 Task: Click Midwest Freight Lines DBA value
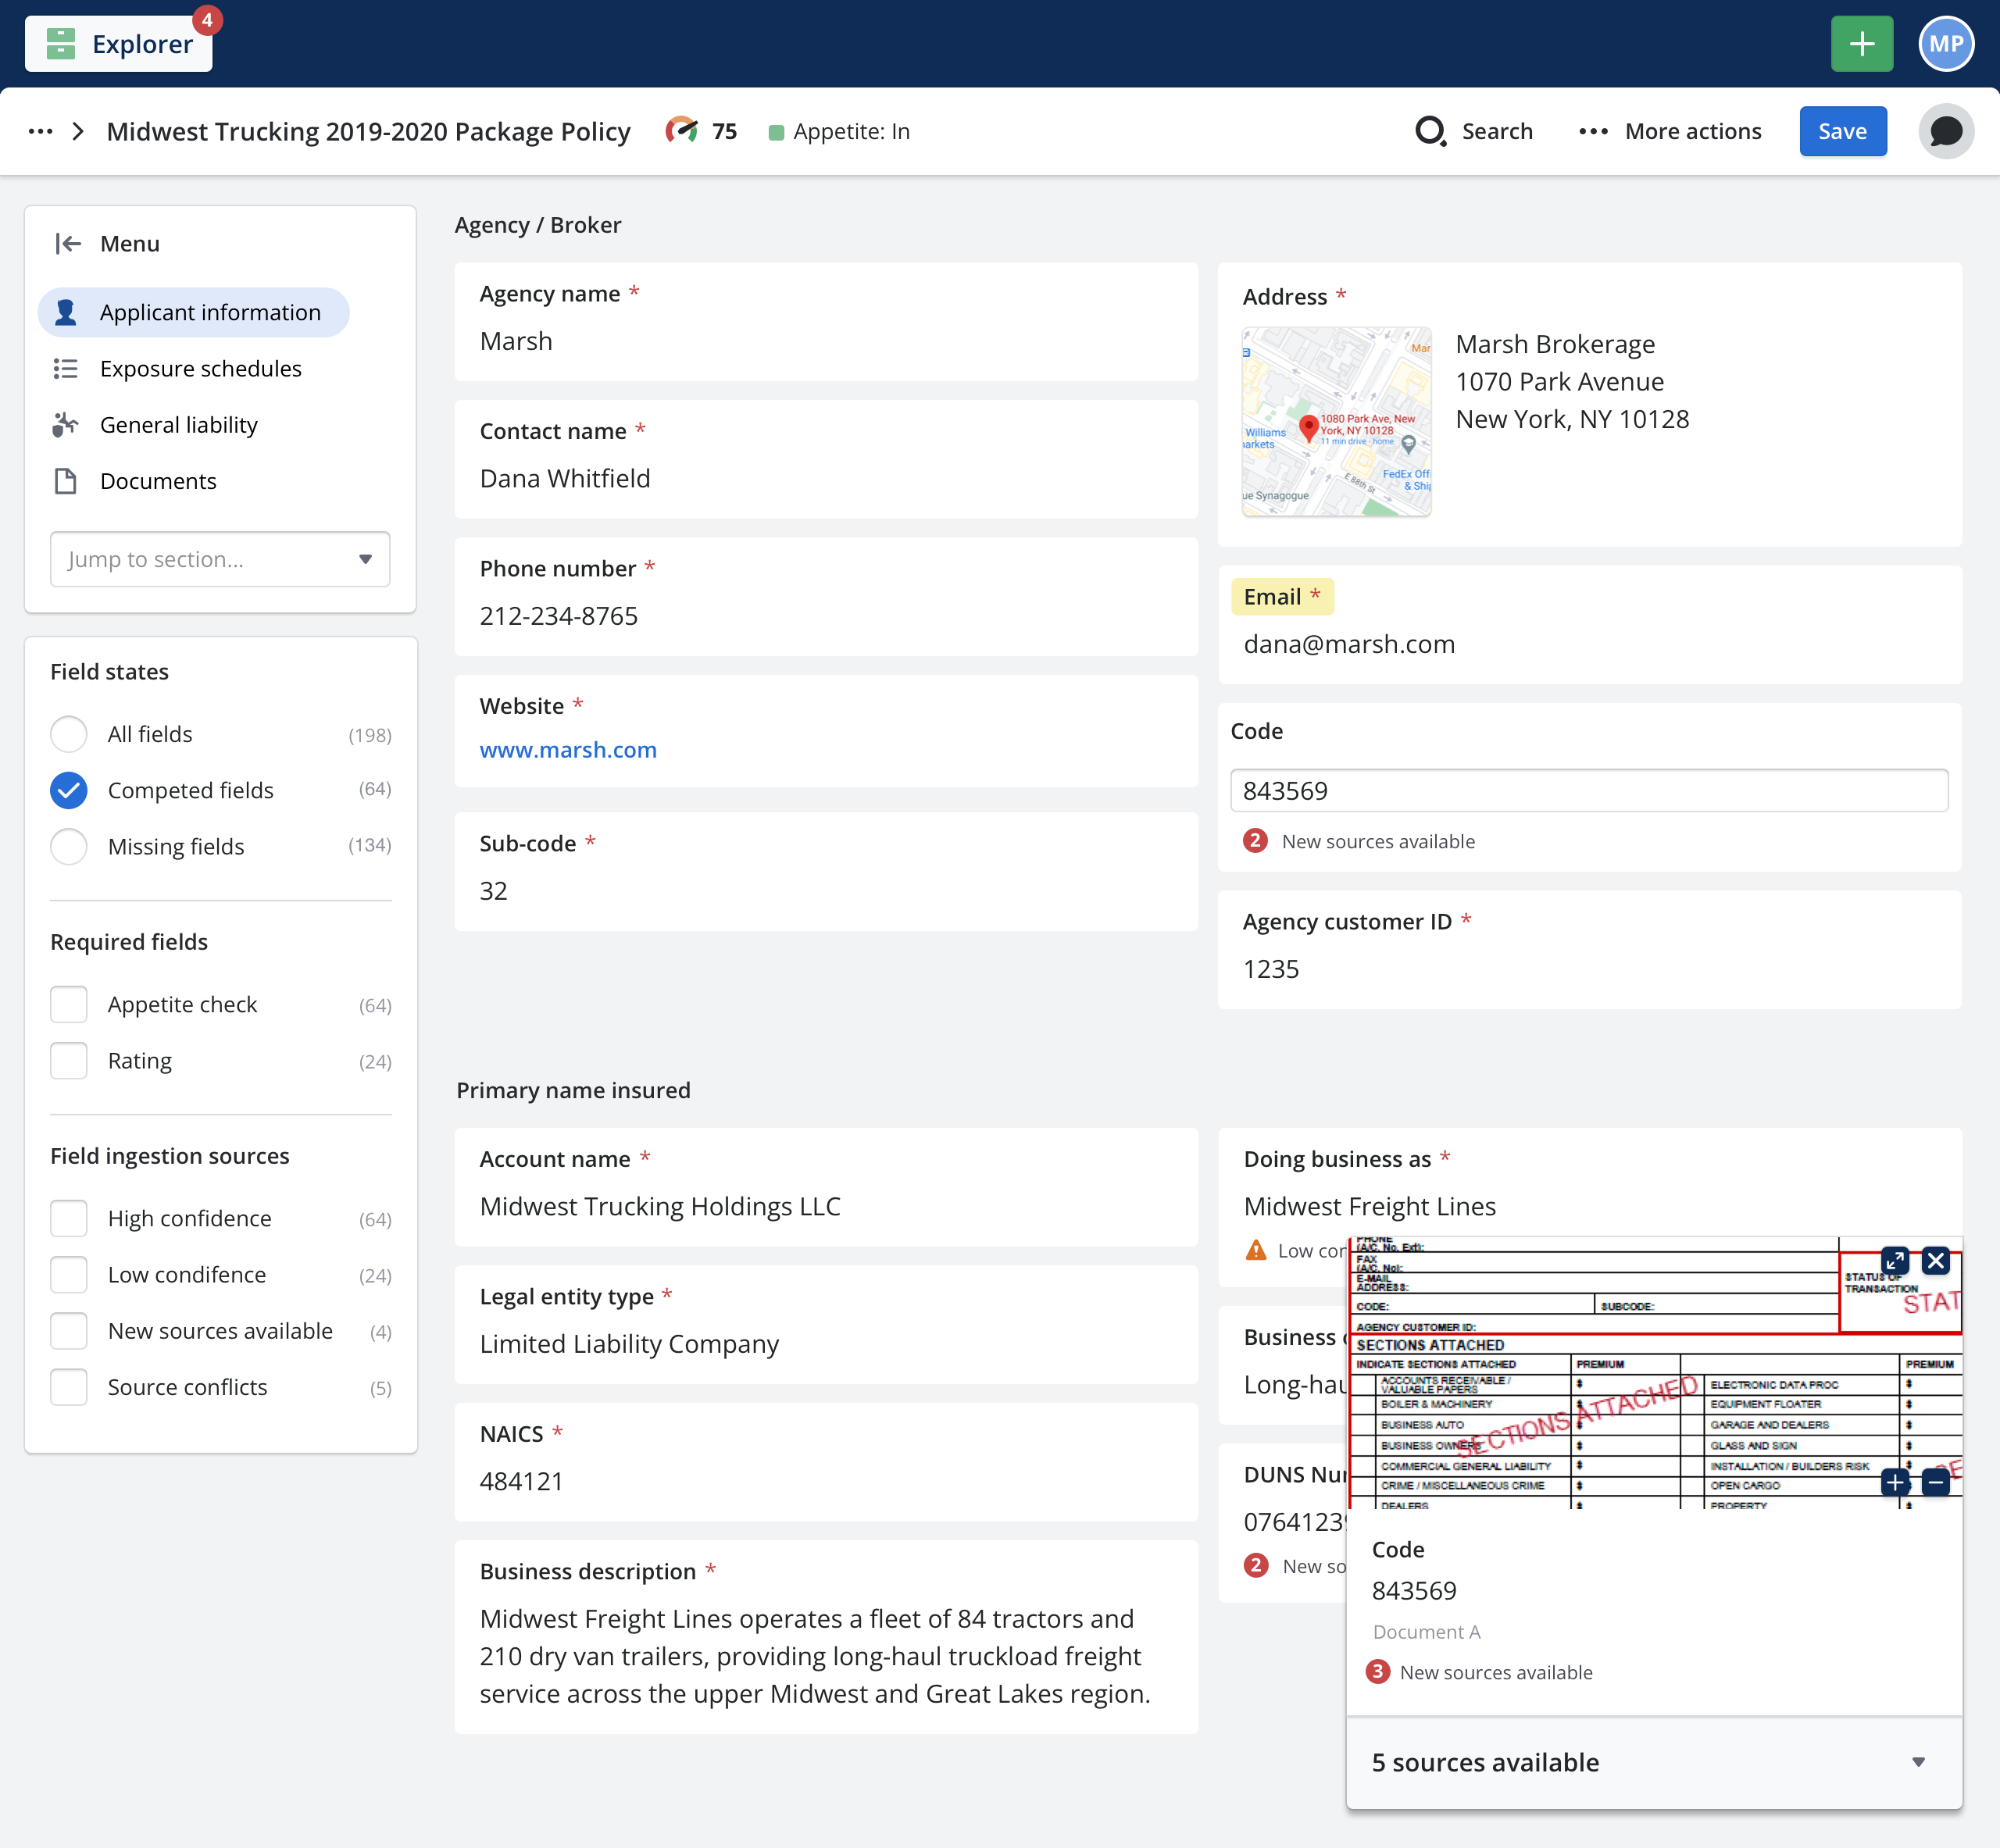coord(1369,1206)
